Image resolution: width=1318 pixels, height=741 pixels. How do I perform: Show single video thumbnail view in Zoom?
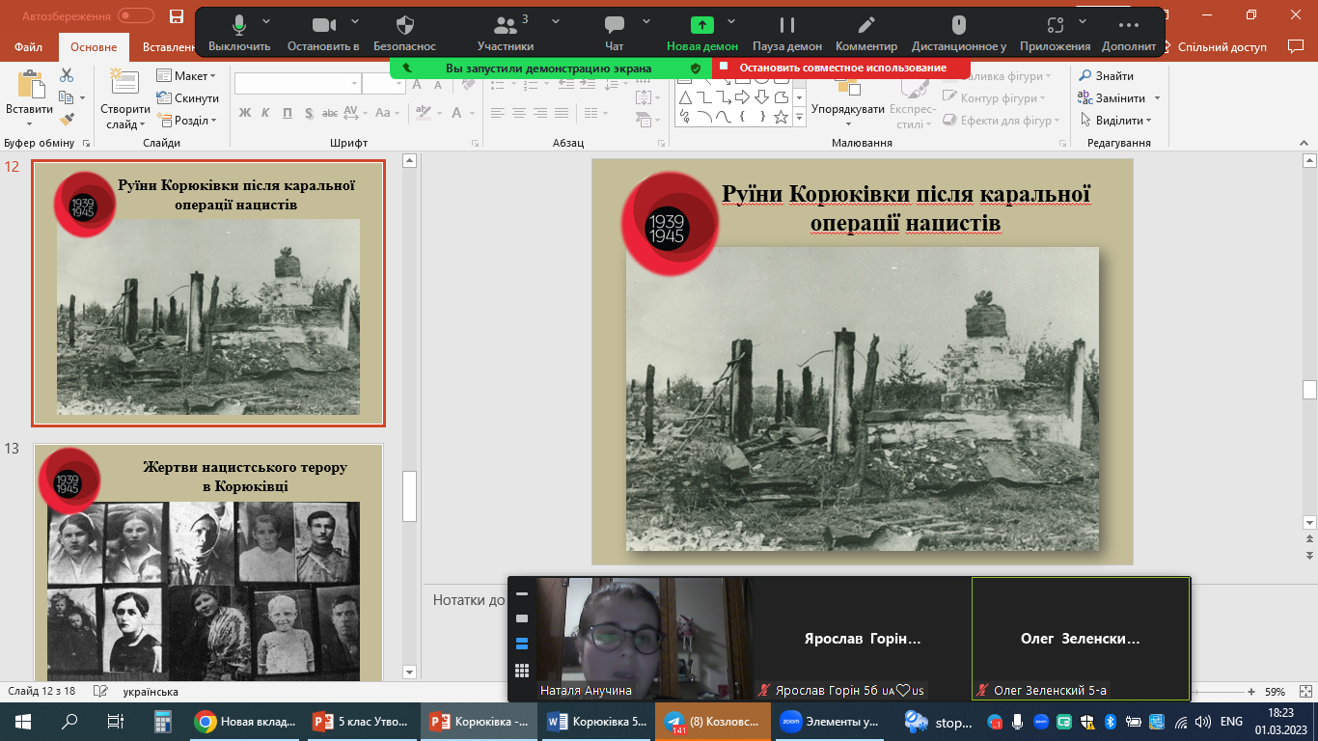coord(522,618)
